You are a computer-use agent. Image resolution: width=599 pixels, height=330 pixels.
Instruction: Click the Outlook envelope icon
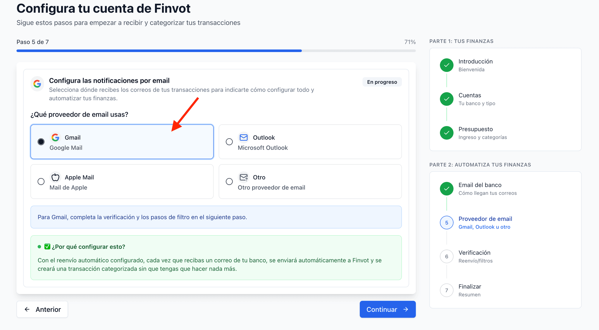point(244,137)
